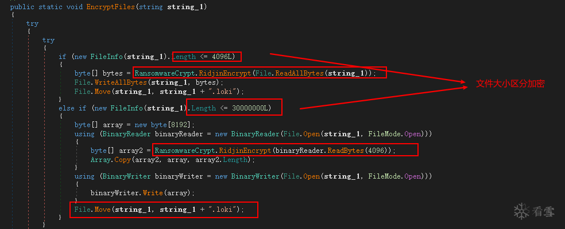
Task: Click RansomwareCrypt class on 'byte[] bytes' line
Action: coord(165,74)
